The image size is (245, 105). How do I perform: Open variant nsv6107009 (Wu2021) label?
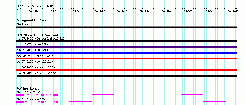tap(32, 50)
